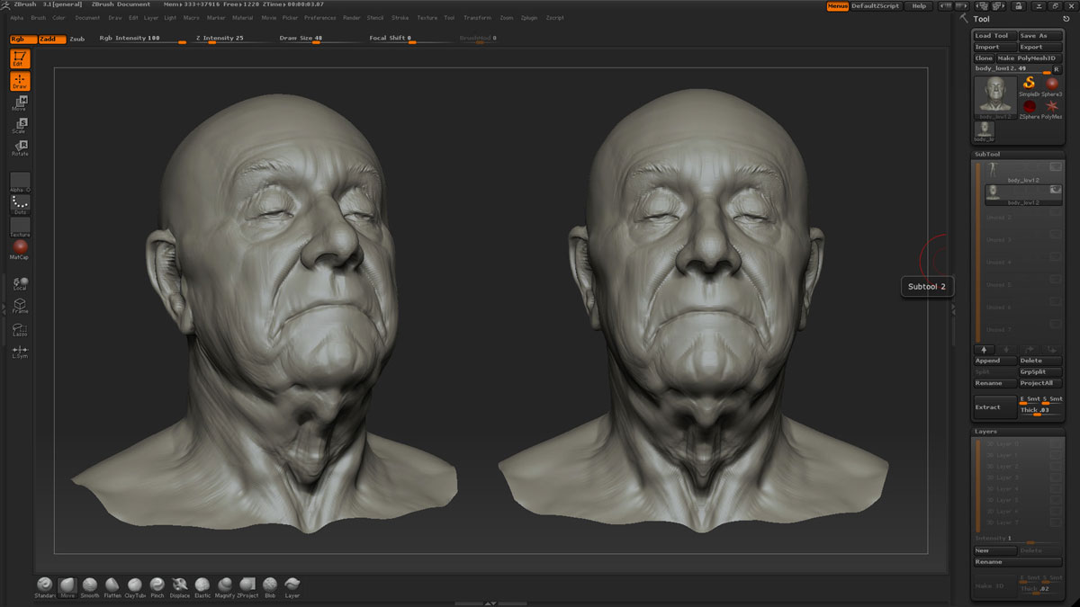
Task: Open the Texture selector on left shelf
Action: [x=20, y=227]
